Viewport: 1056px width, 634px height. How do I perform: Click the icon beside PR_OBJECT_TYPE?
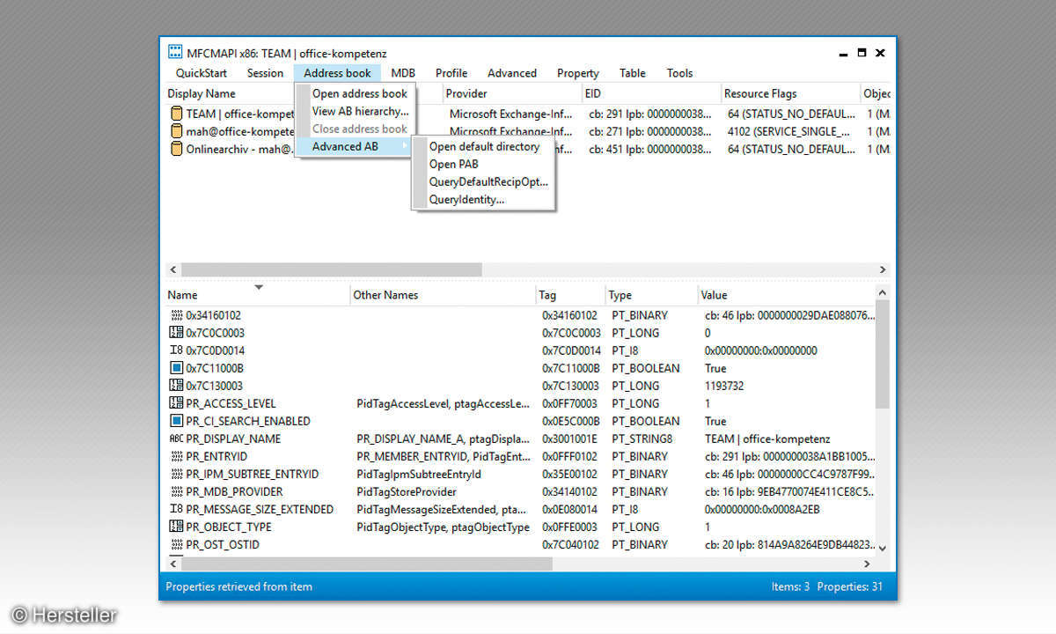click(176, 527)
